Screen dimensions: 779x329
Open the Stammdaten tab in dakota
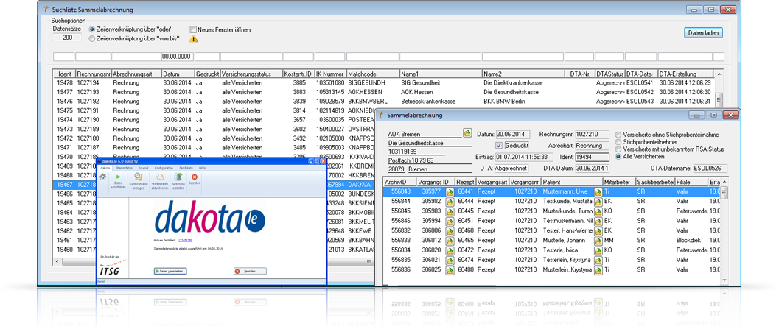click(124, 168)
